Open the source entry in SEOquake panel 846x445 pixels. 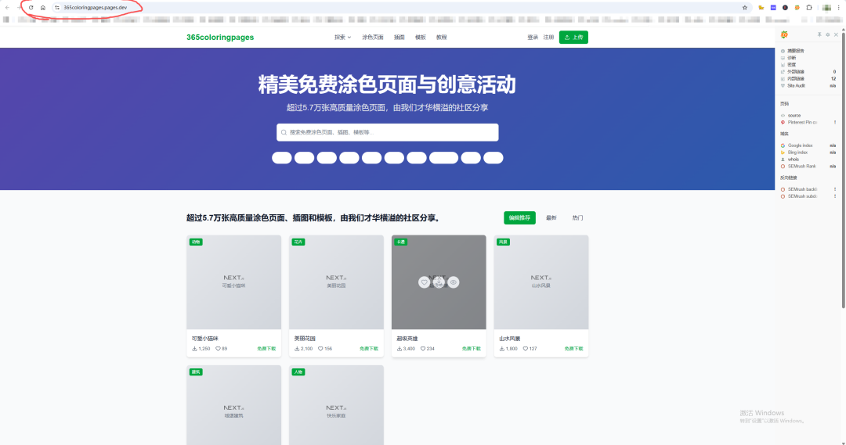[794, 115]
